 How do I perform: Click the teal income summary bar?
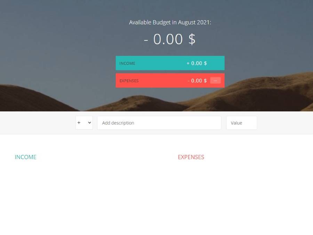click(x=160, y=63)
